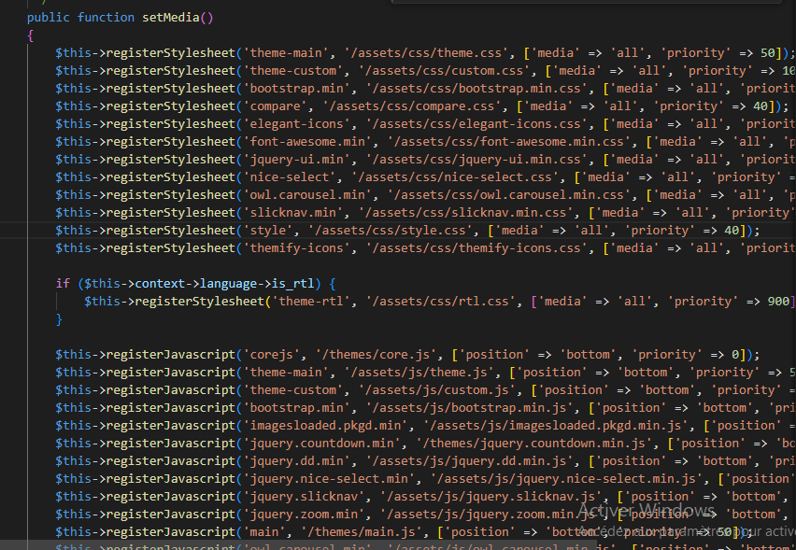Screen dimensions: 796x550
Task: Click the 'context' property in the if condition
Action: point(160,284)
